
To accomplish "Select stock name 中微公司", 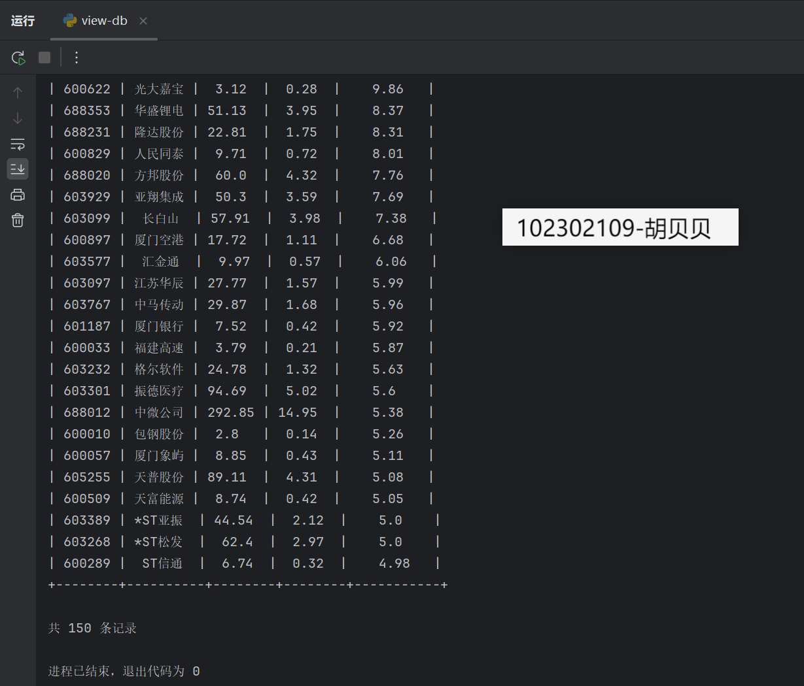I will point(159,412).
